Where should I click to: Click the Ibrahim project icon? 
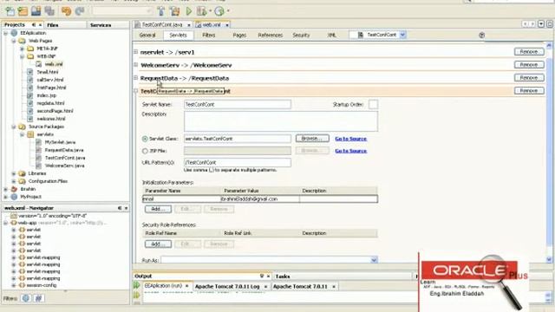click(x=14, y=189)
